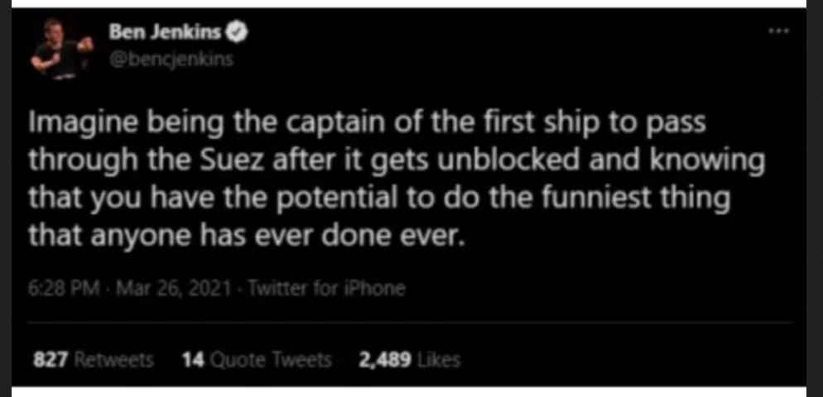Click the 2,489 like count number
823x397 pixels.
click(385, 360)
